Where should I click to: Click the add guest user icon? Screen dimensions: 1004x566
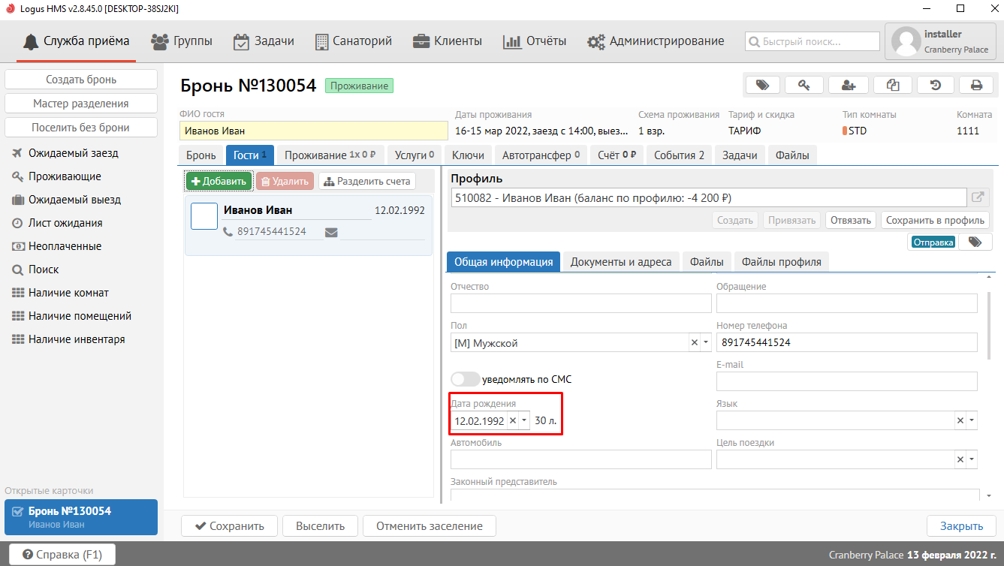click(x=849, y=85)
